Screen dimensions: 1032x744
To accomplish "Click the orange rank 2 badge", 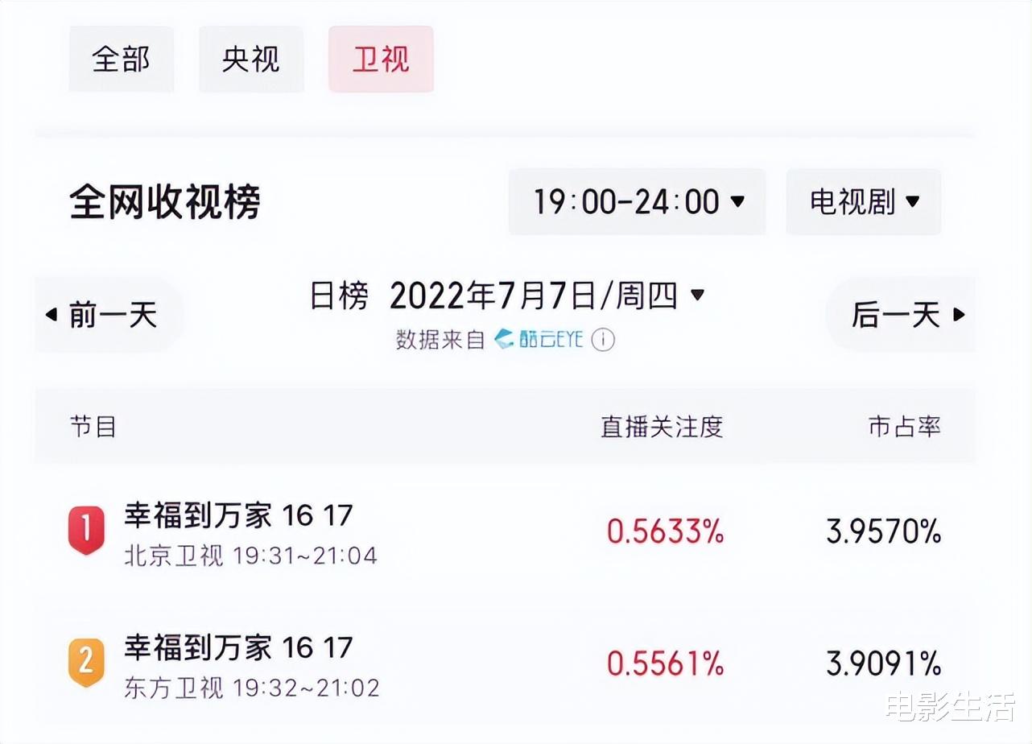I will 86,663.
